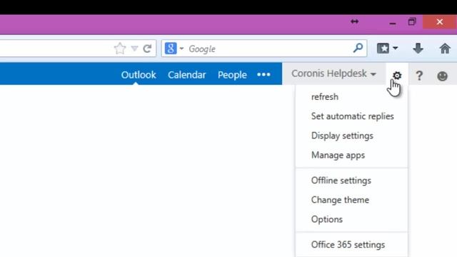Reload the page with the refresh arrow

point(148,49)
